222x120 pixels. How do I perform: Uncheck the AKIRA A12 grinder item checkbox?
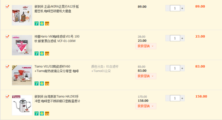pyautogui.click(x=7, y=6)
